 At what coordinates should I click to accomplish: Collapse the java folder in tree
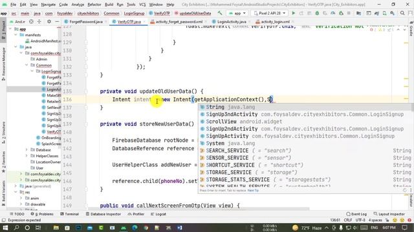(x=16, y=47)
